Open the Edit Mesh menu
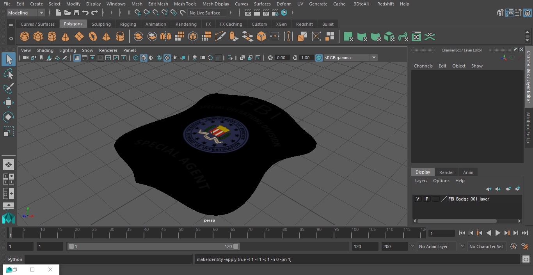 point(158,4)
